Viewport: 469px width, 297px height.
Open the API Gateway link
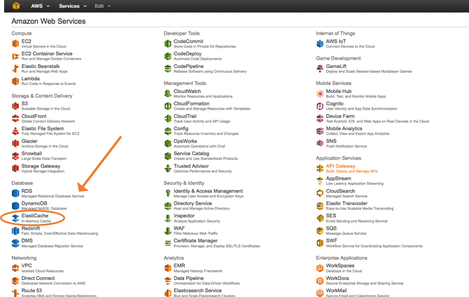pos(340,166)
